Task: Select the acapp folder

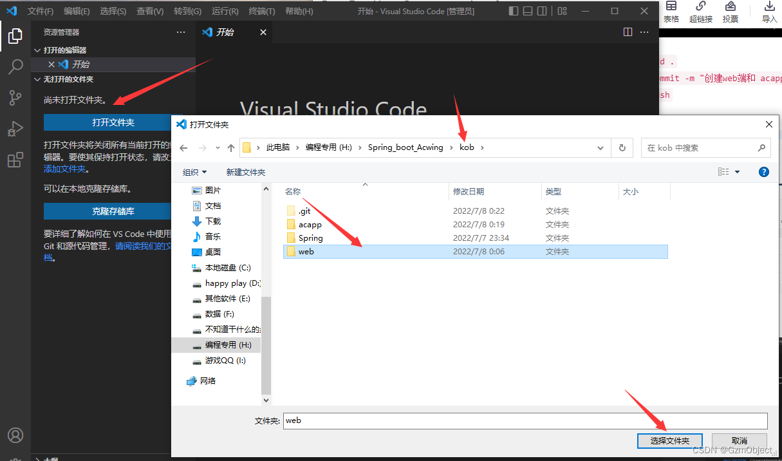Action: [x=310, y=225]
